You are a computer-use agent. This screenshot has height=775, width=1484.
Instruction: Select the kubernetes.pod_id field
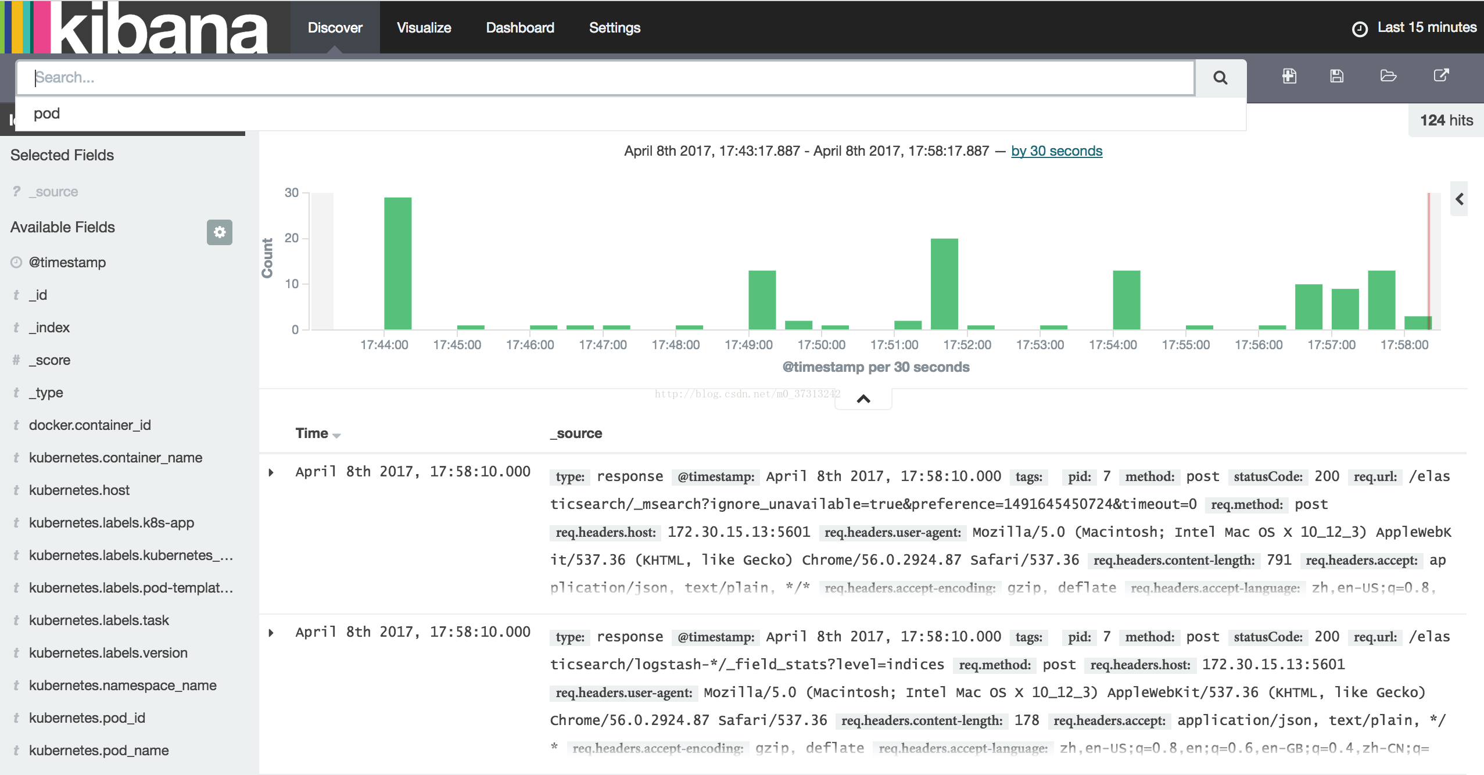point(87,718)
